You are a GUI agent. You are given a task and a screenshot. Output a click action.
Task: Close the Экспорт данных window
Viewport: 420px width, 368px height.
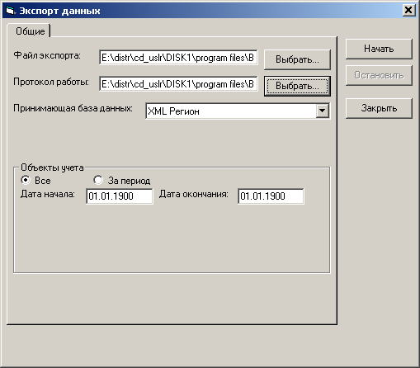[x=408, y=11]
